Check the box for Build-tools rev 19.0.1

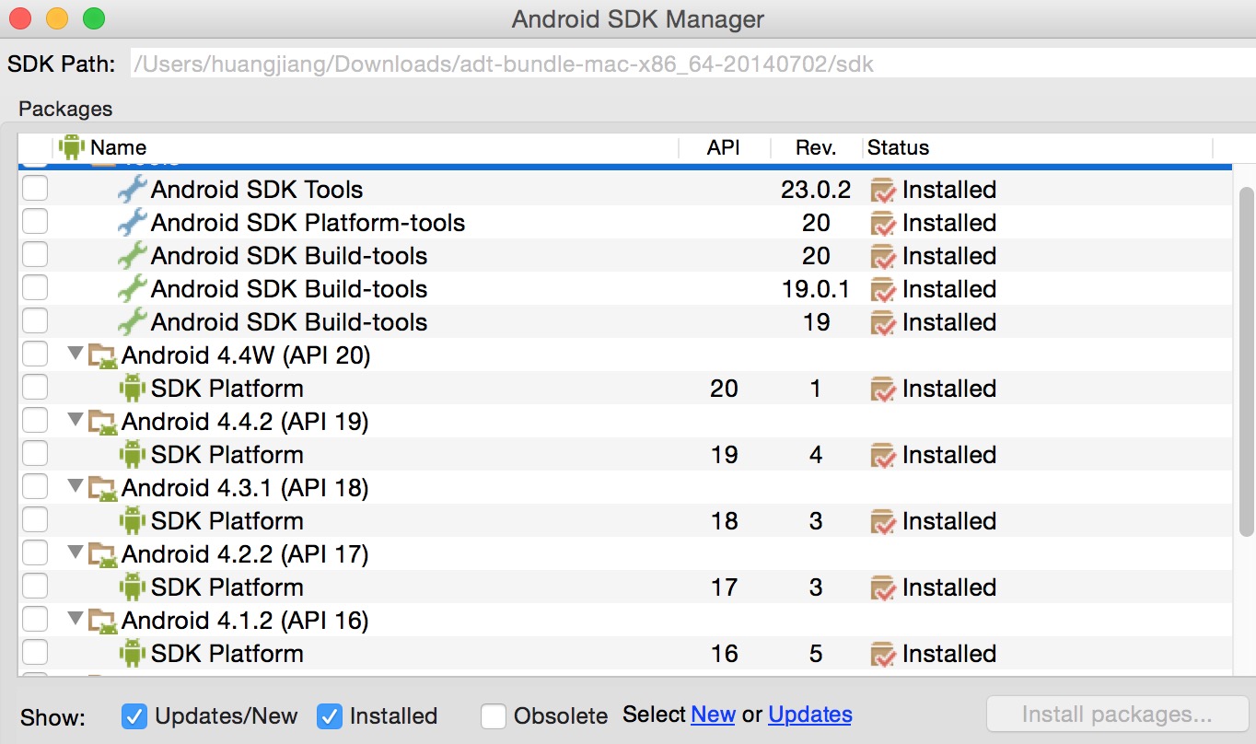pyautogui.click(x=35, y=289)
